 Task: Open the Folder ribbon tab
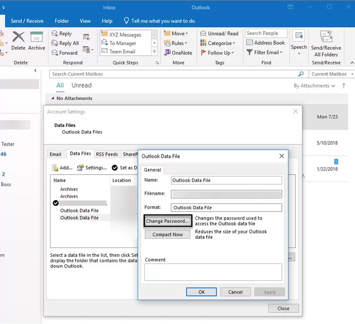(61, 21)
